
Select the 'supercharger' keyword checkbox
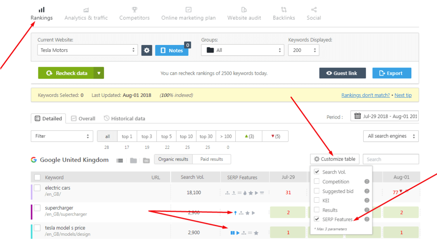pos(37,208)
